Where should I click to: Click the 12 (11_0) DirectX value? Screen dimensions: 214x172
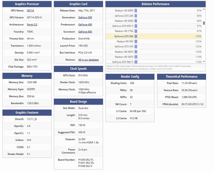pos(32,119)
